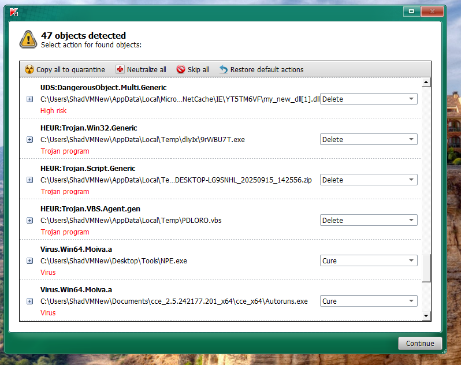Click Skip all label
461x365 pixels.
198,70
